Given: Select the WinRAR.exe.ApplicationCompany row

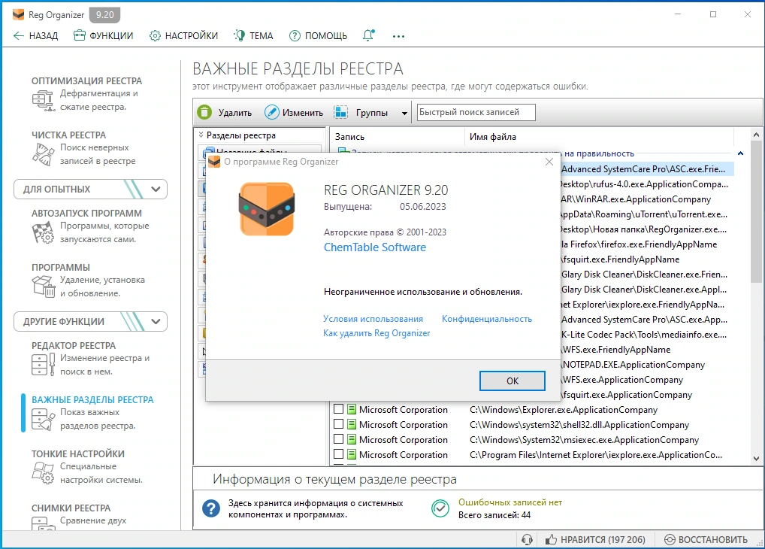Looking at the screenshot, I should (x=646, y=199).
